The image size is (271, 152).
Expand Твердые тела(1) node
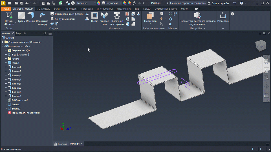(6, 50)
